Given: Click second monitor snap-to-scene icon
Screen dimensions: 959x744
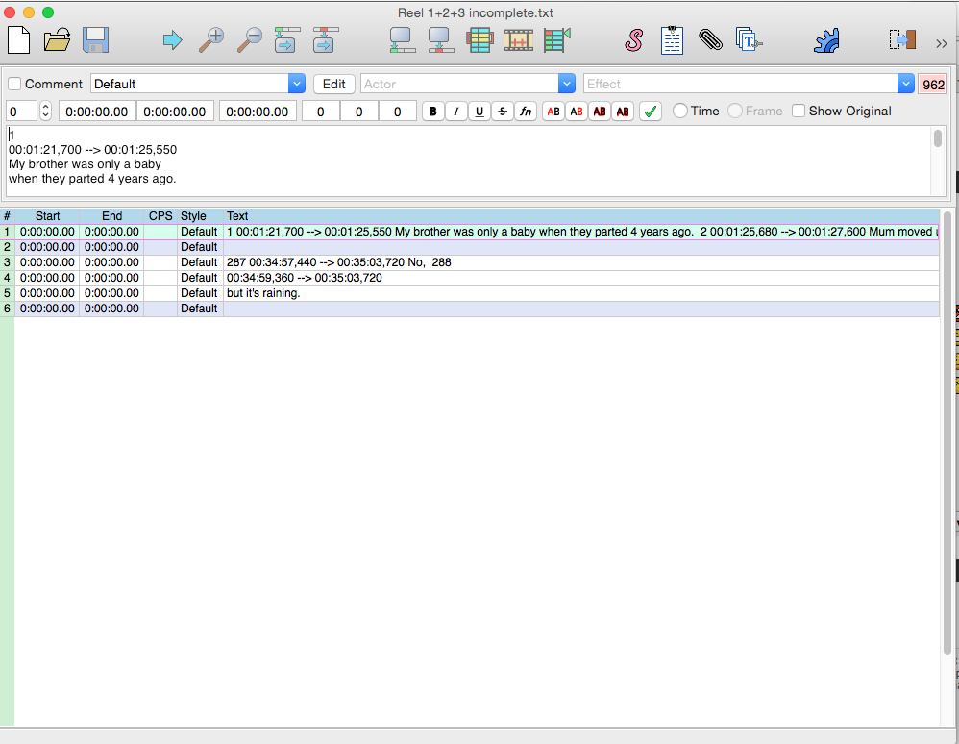Looking at the screenshot, I should coord(441,40).
